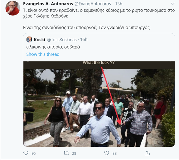This screenshot has height=160, width=179.
Task: Like the tweet with heart icon
Action: pyautogui.click(x=107, y=153)
